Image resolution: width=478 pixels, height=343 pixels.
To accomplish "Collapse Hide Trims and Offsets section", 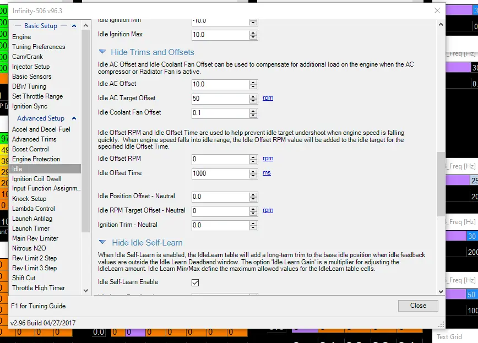I will 102,52.
